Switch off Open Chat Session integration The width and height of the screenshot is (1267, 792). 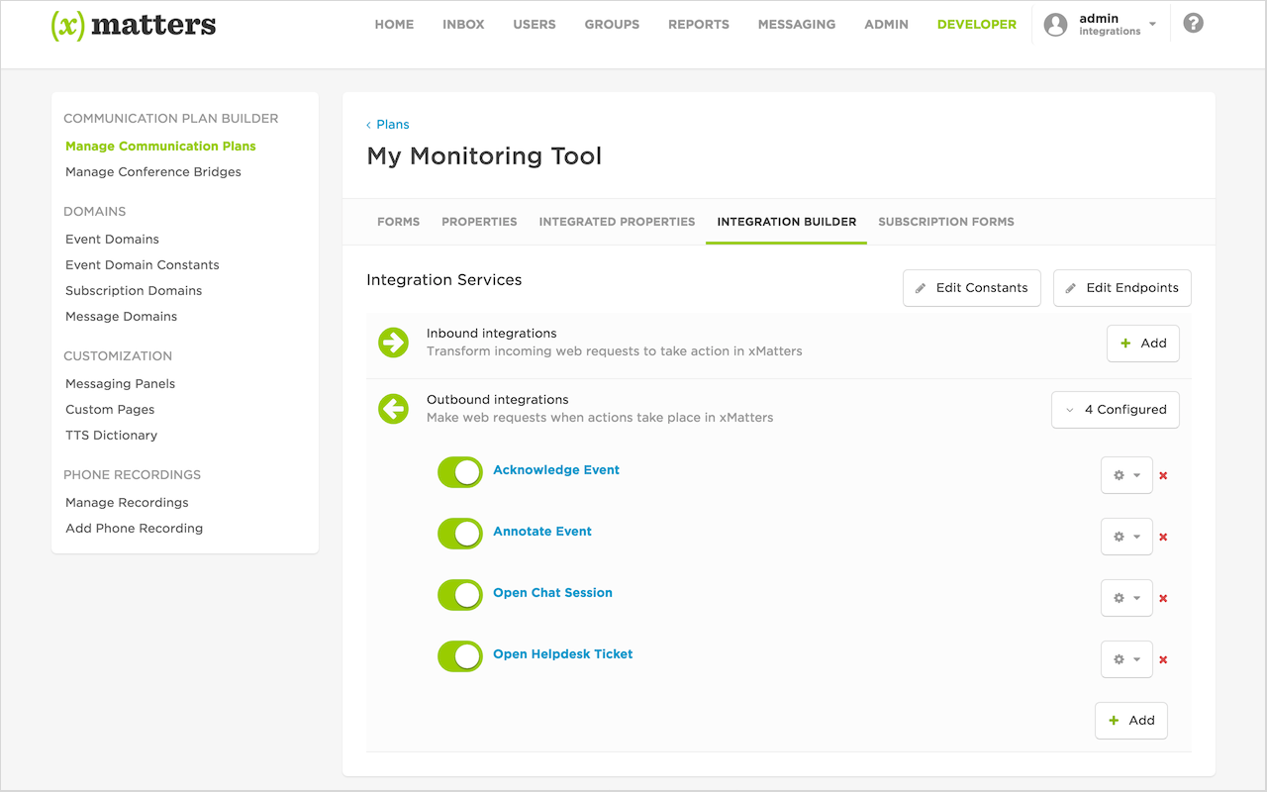pyautogui.click(x=460, y=595)
